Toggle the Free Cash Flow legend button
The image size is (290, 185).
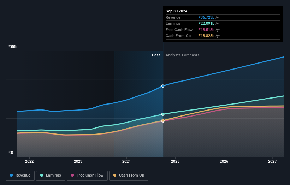click(87, 175)
